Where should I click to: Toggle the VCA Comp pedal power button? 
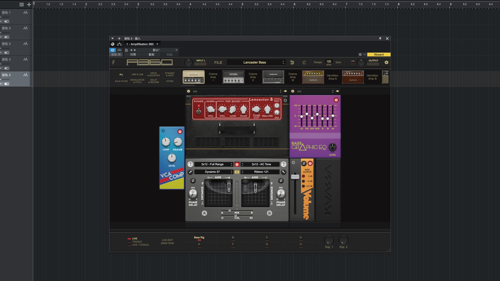180,132
